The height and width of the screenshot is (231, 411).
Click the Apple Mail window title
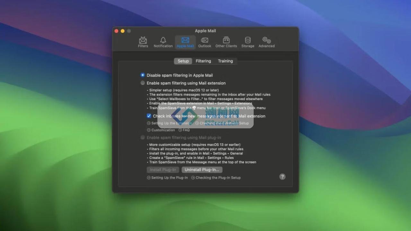click(205, 31)
